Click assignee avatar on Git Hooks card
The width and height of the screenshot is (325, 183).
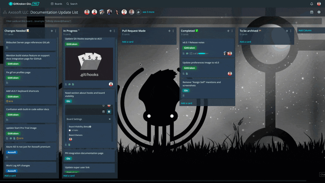tap(111, 84)
